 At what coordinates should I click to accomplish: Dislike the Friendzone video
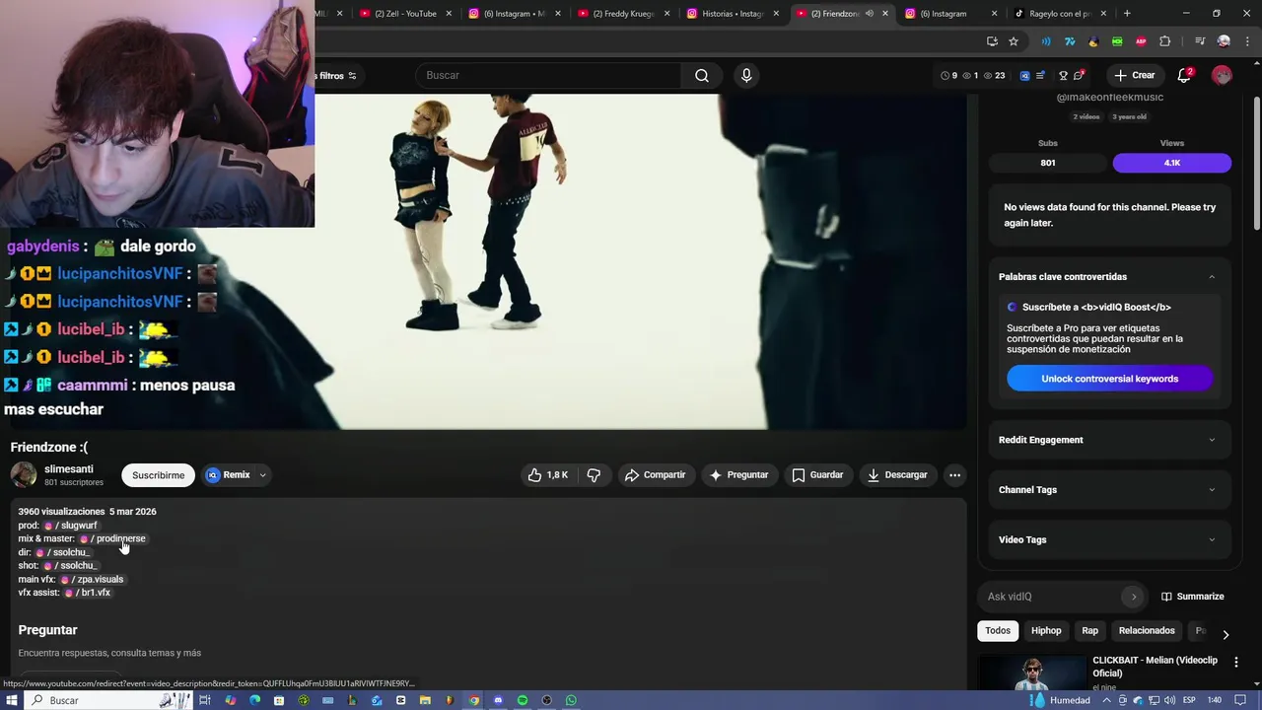pos(594,474)
